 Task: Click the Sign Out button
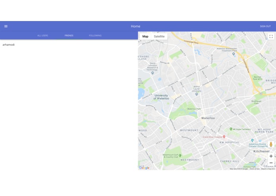point(265,26)
